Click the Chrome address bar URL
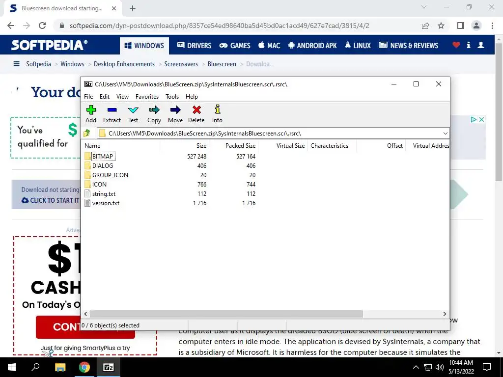 pyautogui.click(x=220, y=26)
